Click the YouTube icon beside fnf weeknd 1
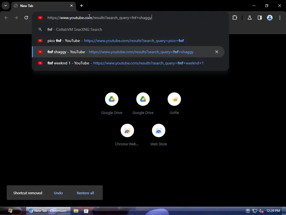Viewport: 286px width, 215px height. pyautogui.click(x=40, y=63)
